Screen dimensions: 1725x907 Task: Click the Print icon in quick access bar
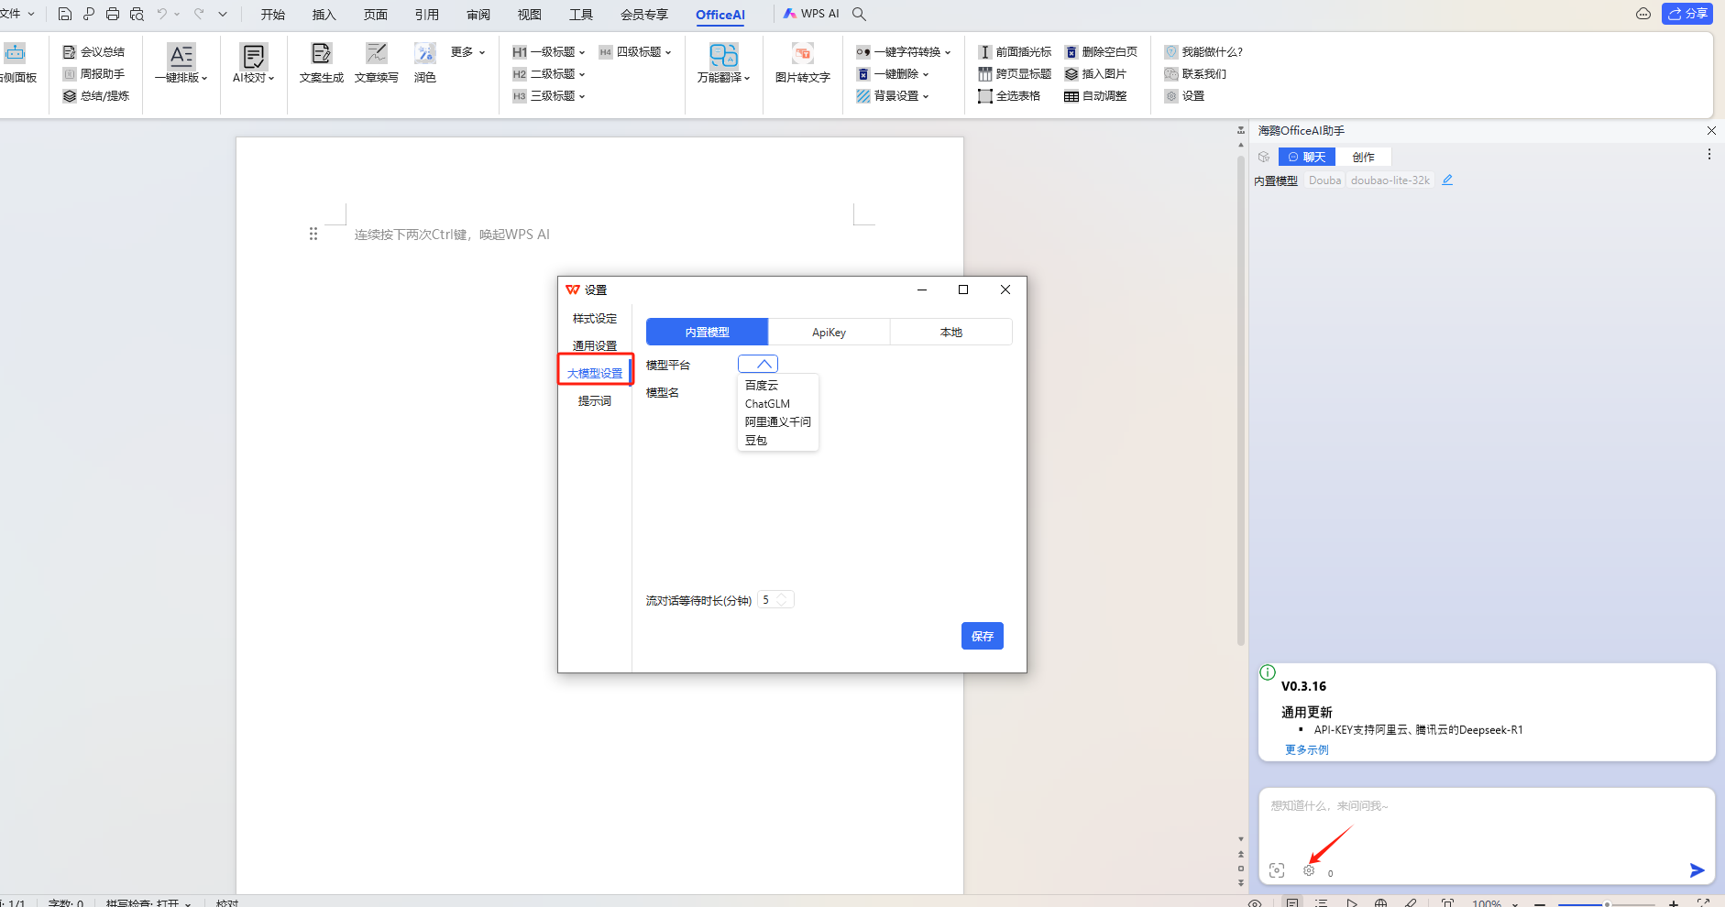click(113, 14)
